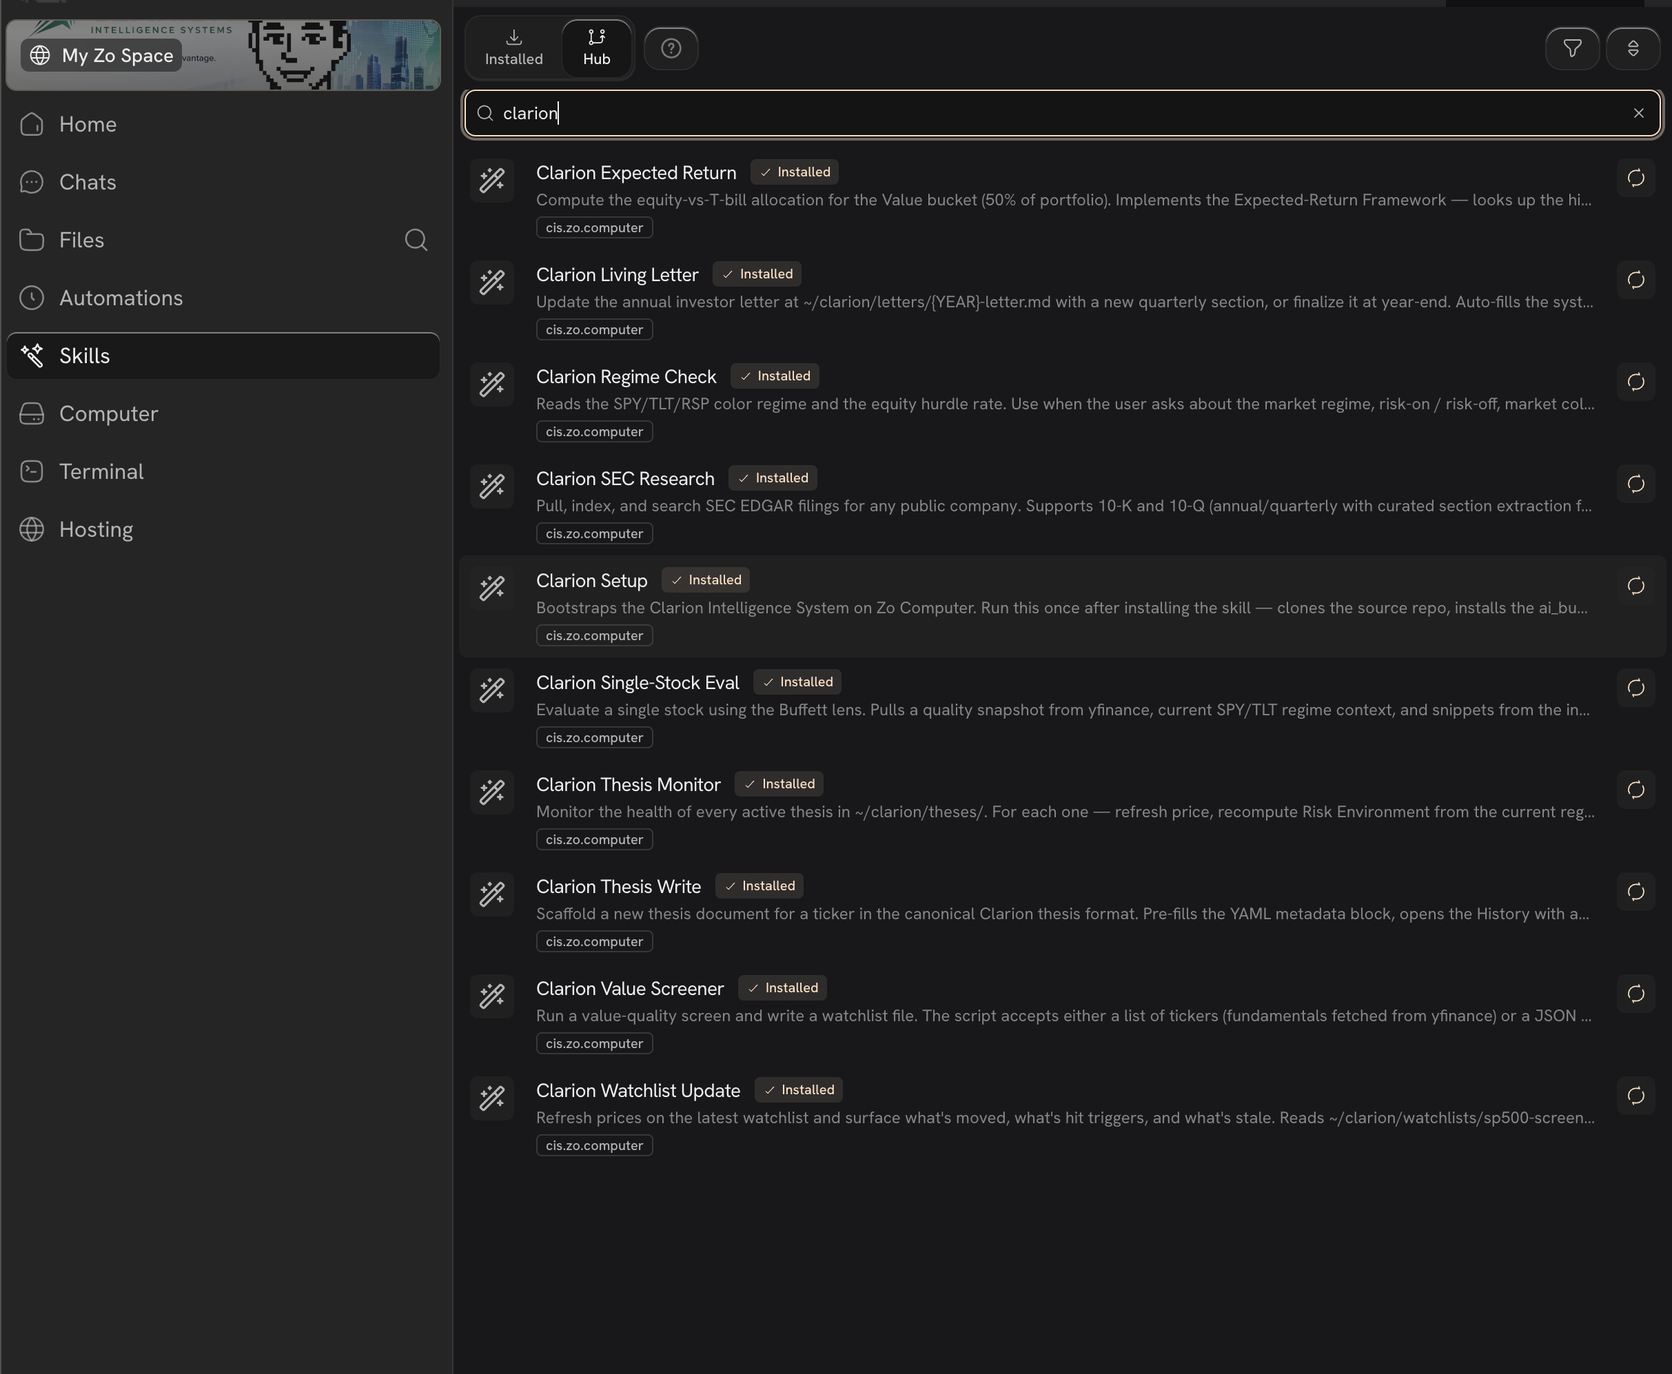The image size is (1672, 1374).
Task: Click the wand icon for Clarion Value Screener
Action: [492, 996]
